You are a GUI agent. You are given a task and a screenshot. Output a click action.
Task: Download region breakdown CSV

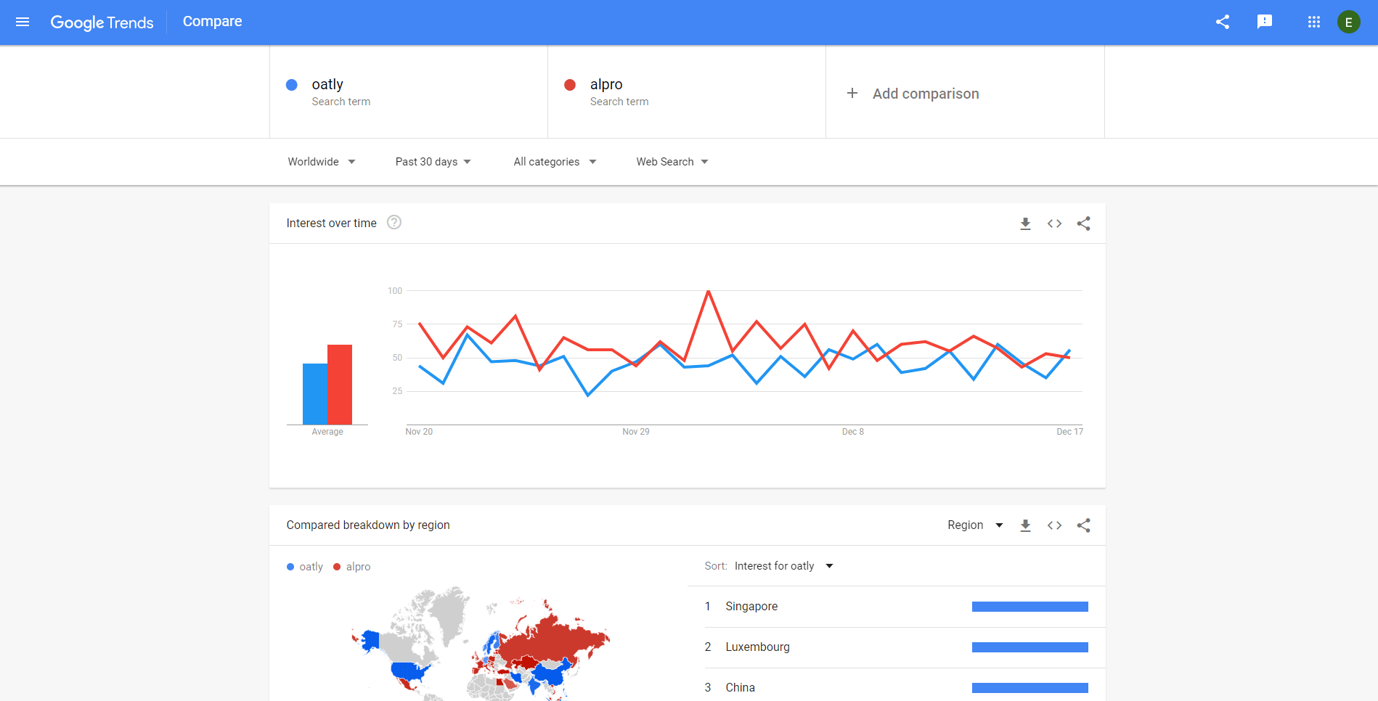[1025, 525]
